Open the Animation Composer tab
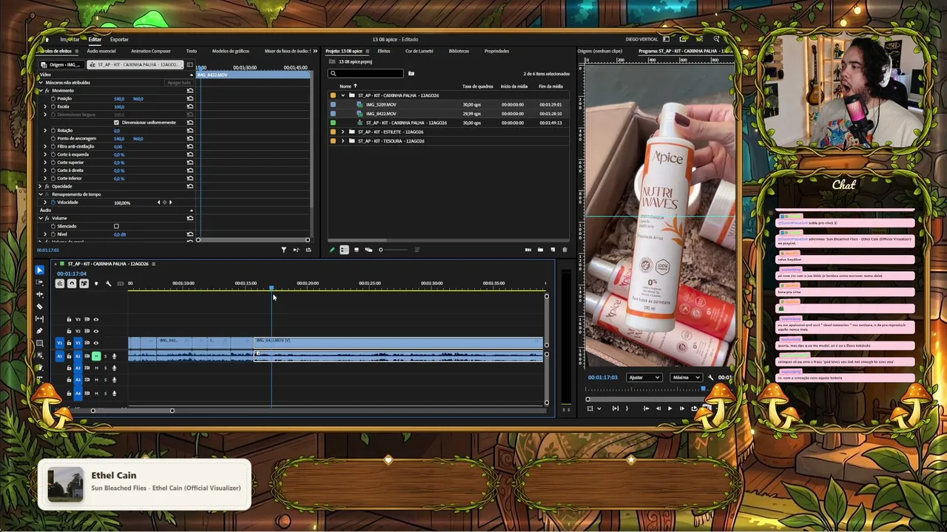 tap(151, 51)
